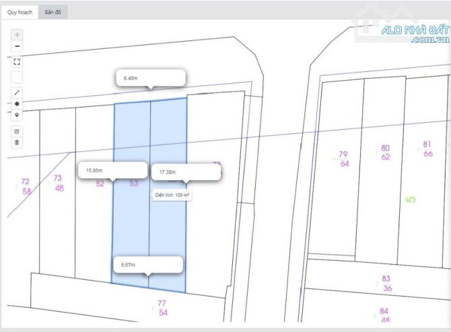Select the draw polygon tool

[x=17, y=103]
